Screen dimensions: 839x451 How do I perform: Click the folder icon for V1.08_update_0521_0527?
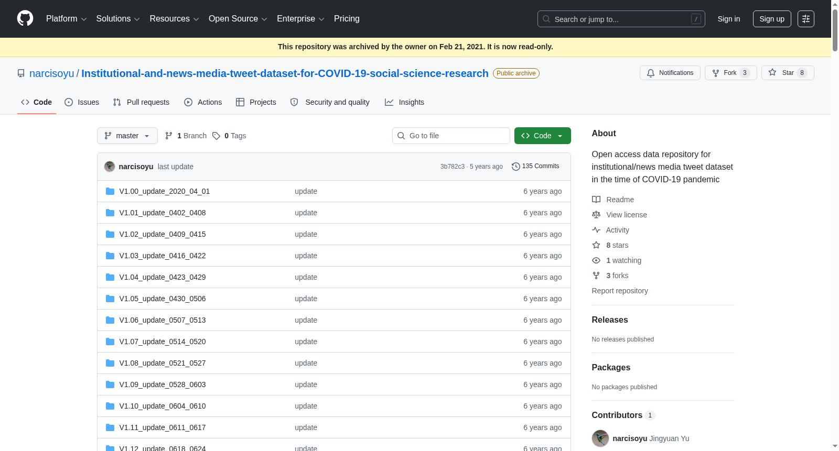point(110,363)
